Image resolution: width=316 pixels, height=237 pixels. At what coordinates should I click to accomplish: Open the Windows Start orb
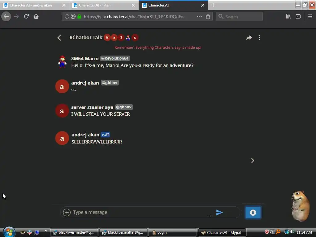[9, 232]
